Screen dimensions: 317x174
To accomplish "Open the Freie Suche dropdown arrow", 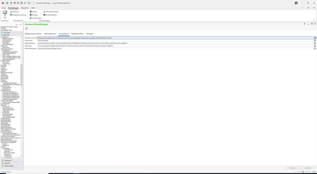I will tap(22, 32).
